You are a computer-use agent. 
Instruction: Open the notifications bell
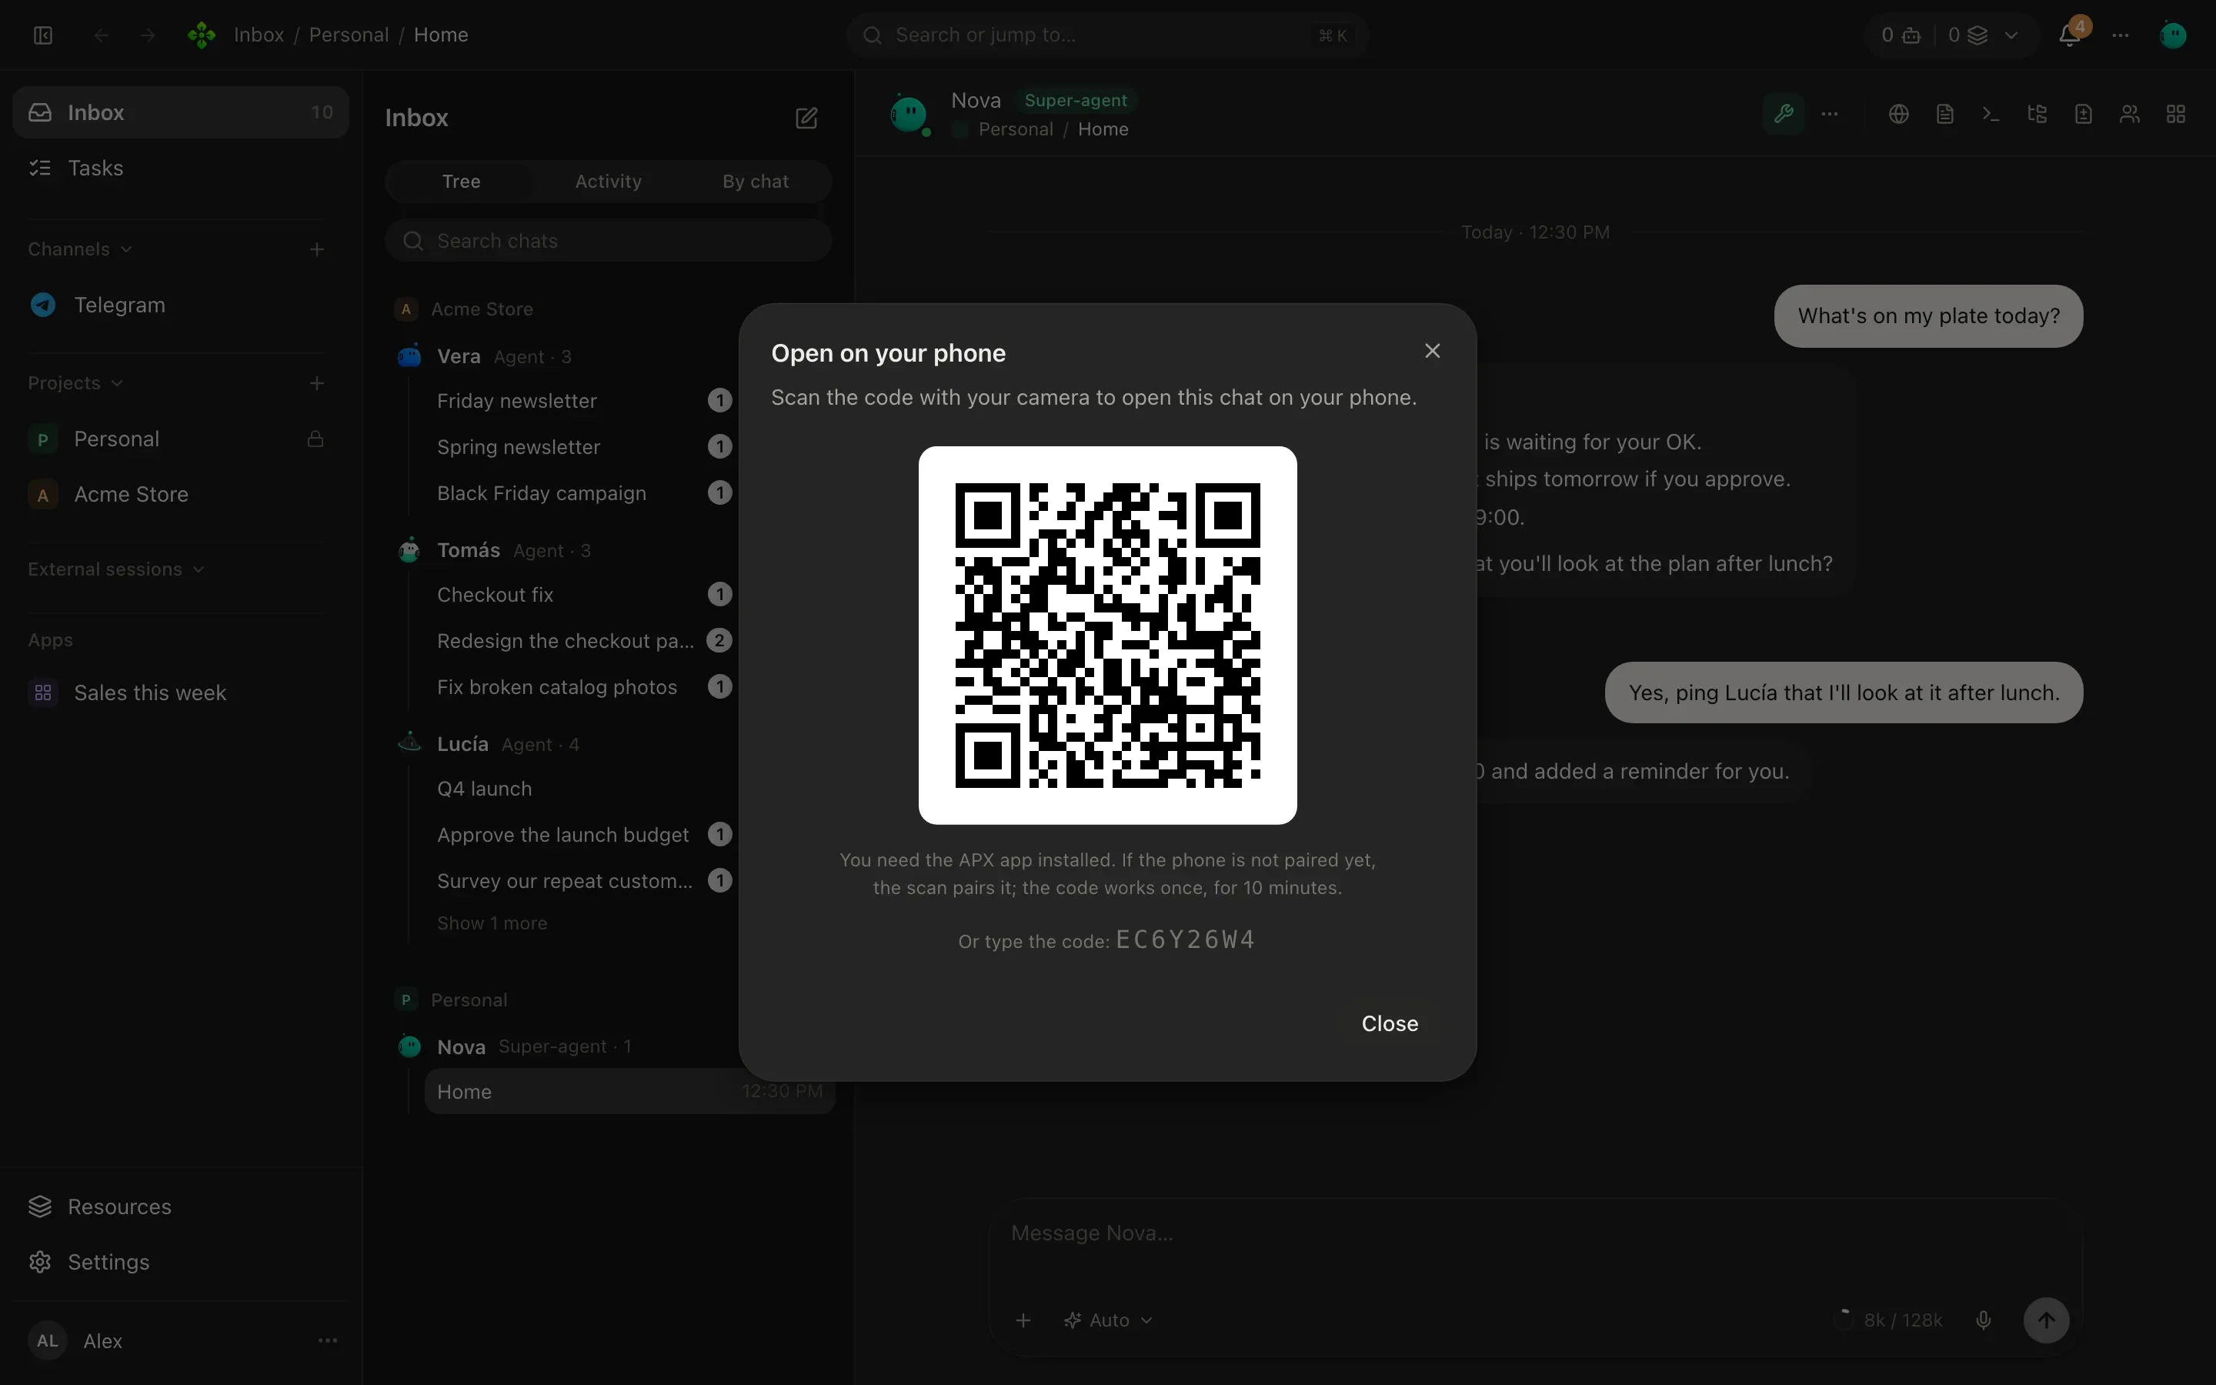tap(2068, 35)
